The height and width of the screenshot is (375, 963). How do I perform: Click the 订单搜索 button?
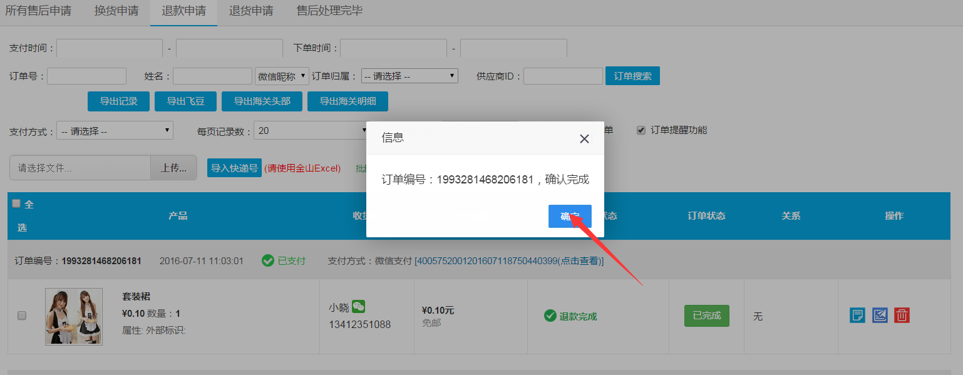(x=632, y=76)
